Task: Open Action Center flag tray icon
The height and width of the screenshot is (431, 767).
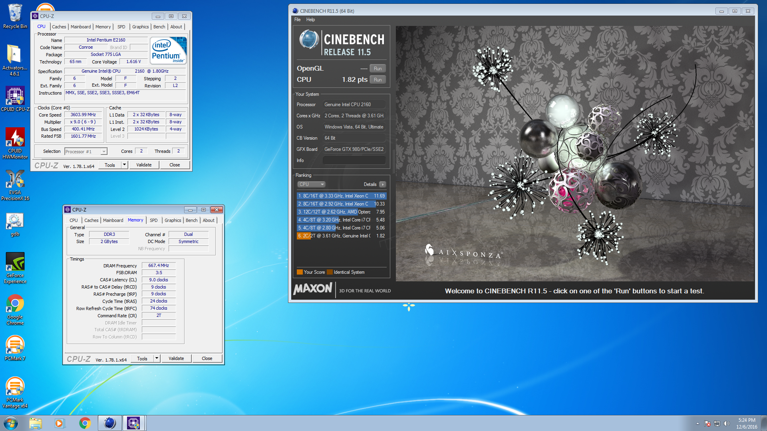Action: 707,423
